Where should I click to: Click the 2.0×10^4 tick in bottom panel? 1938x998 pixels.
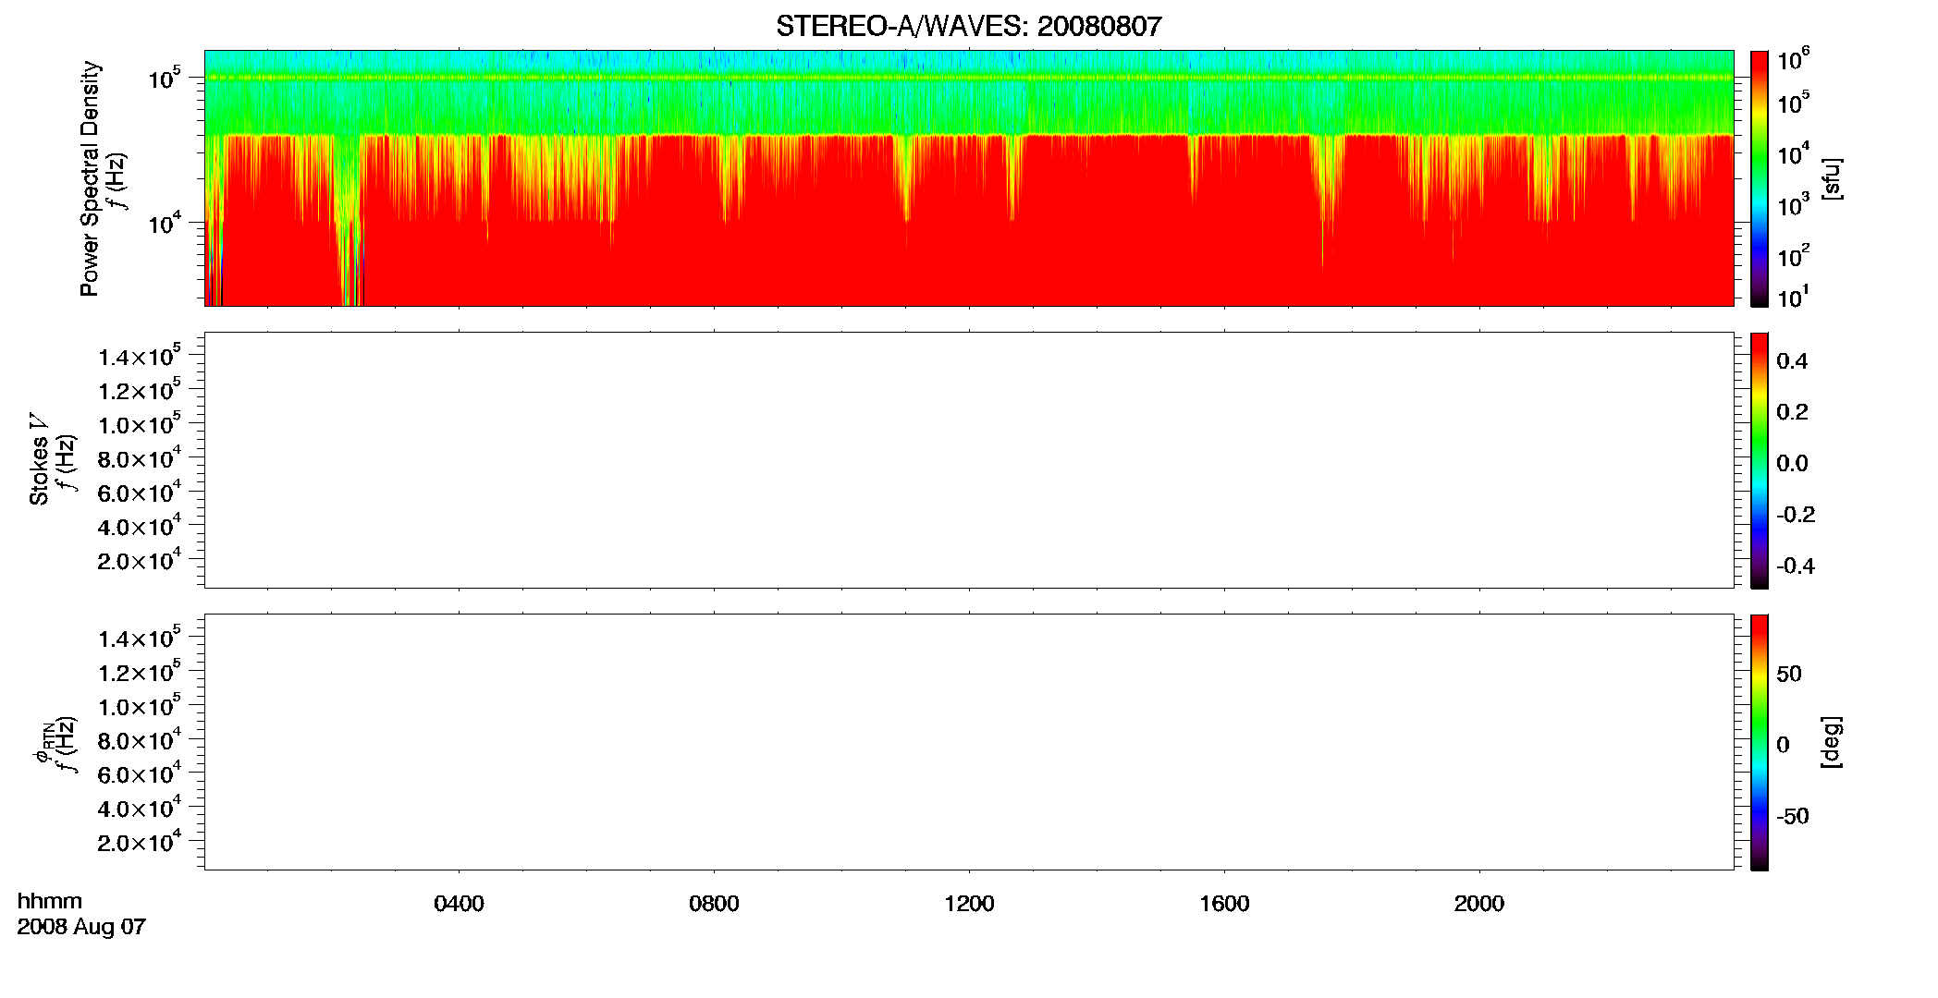140,841
